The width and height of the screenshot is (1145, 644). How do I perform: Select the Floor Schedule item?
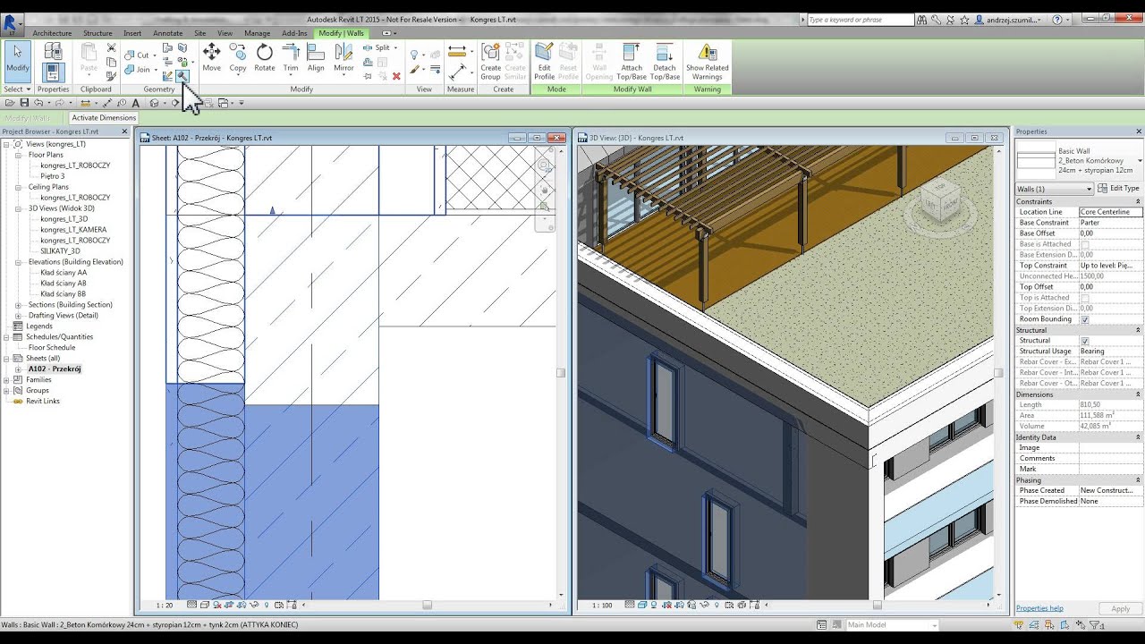52,347
